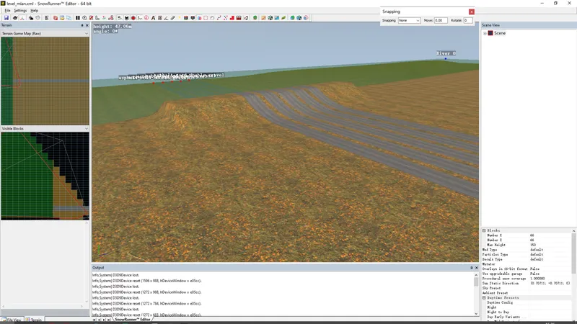The width and height of the screenshot is (577, 324).
Task: Click the pause icon in toolbar
Action: point(78,17)
